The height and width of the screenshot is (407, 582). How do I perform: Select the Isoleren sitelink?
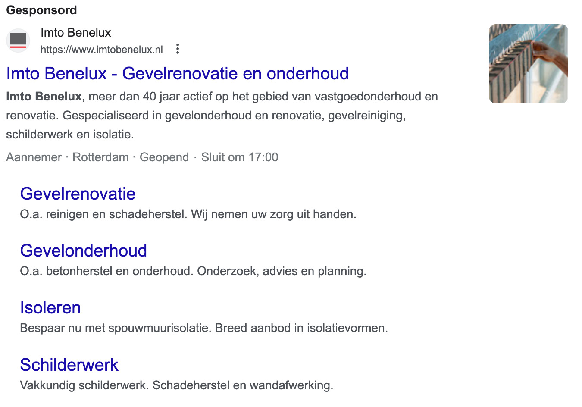pyautogui.click(x=50, y=307)
